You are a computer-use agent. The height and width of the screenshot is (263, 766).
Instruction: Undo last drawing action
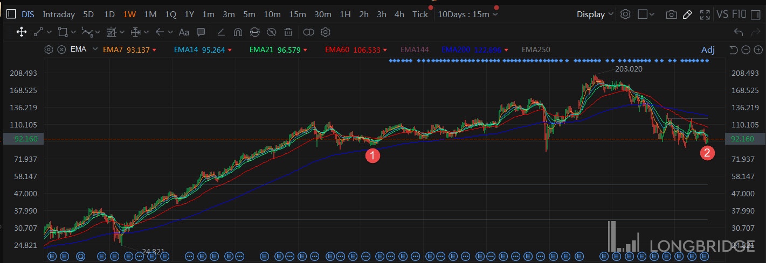point(739,32)
